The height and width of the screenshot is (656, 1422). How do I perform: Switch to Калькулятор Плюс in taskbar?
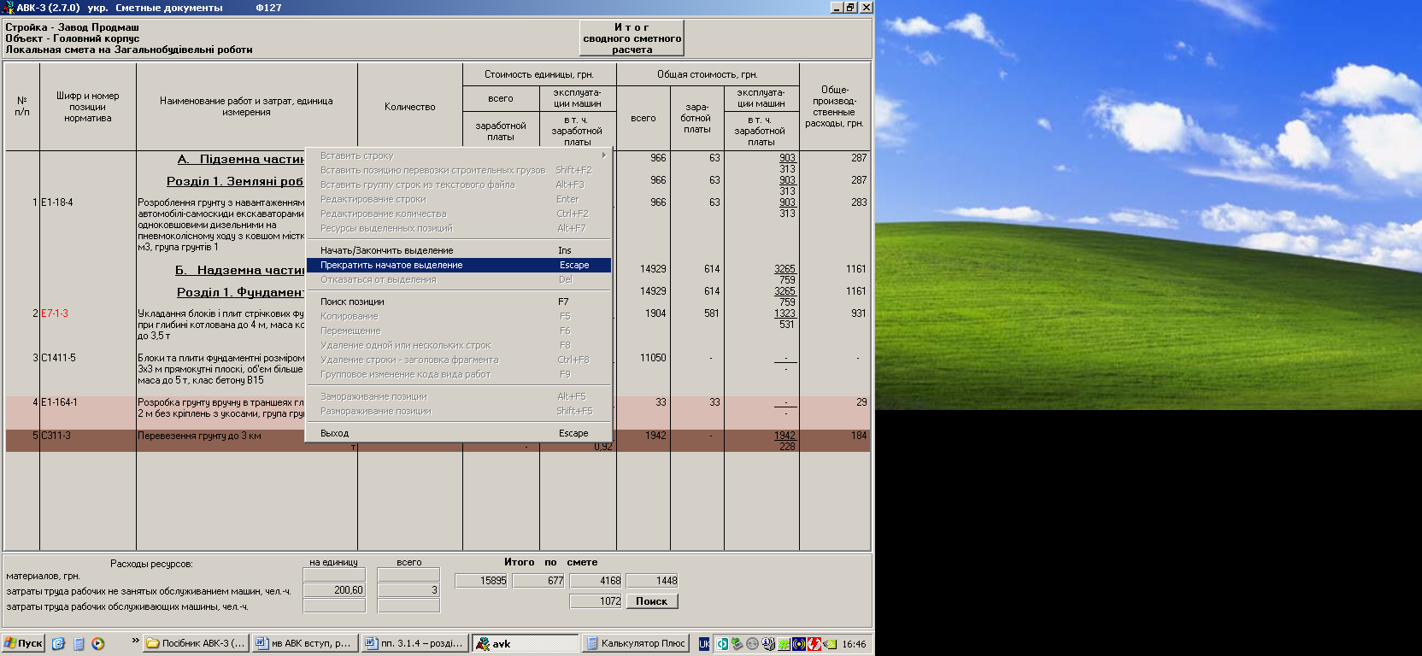(x=636, y=643)
